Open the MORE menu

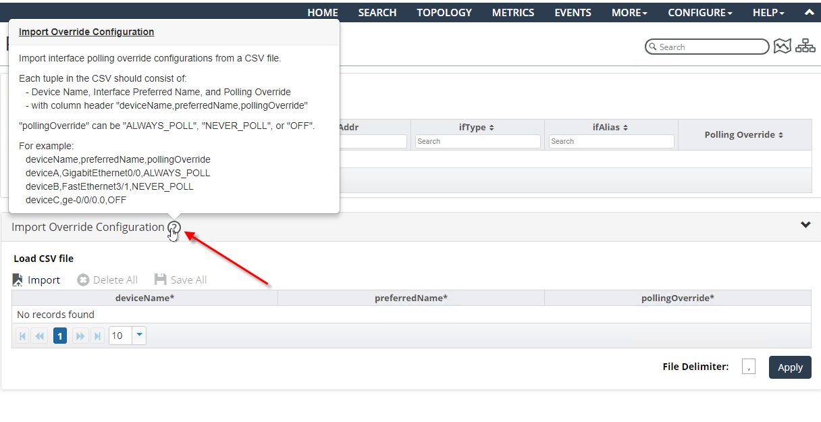coord(629,12)
